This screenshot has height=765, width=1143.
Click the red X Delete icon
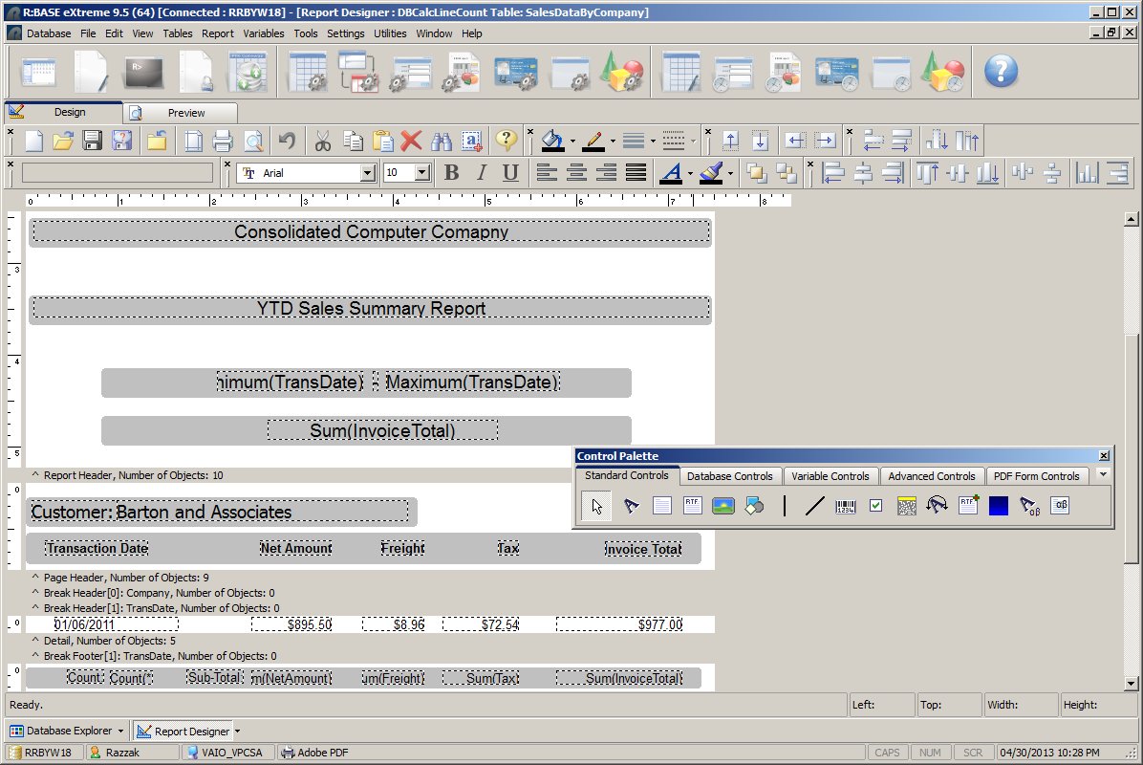[x=411, y=142]
